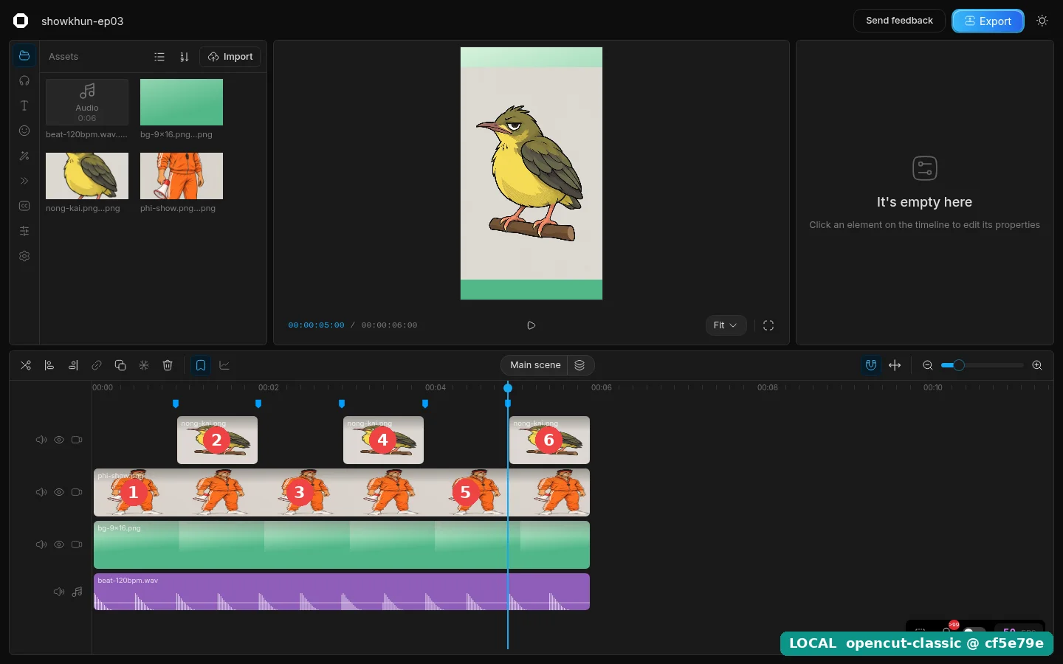The image size is (1063, 664).
Task: Toggle the bookmark marker button
Action: [201, 365]
